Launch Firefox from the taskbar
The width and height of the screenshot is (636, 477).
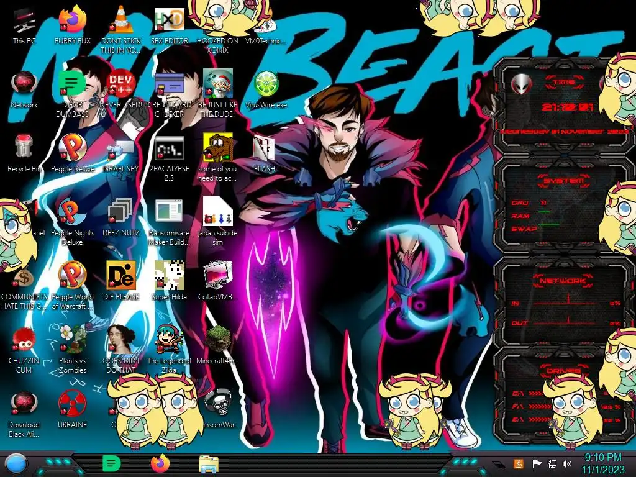pos(160,463)
